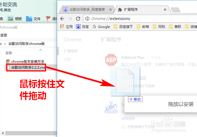Open the 百度 bookmark
This screenshot has height=137, width=197.
coord(83,27)
